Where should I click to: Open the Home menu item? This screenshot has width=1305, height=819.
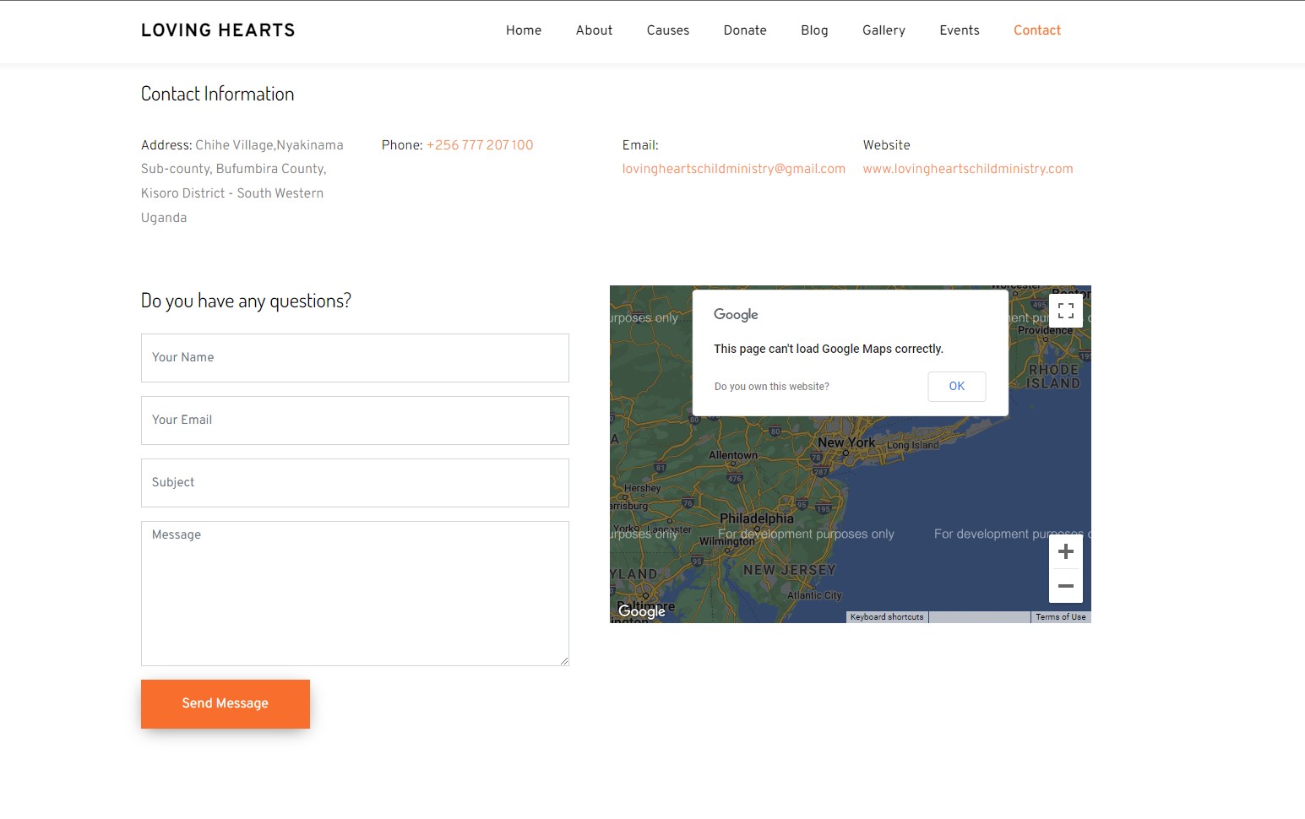pyautogui.click(x=524, y=30)
